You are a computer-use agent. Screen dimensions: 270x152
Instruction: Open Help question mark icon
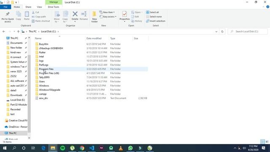(x=267, y=7)
